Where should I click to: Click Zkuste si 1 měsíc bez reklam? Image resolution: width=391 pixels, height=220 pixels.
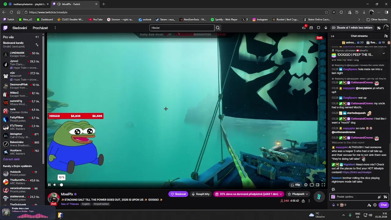pos(352,28)
